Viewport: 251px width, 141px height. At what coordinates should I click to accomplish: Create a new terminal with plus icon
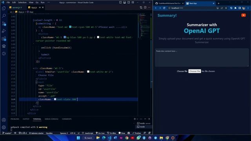135,119
